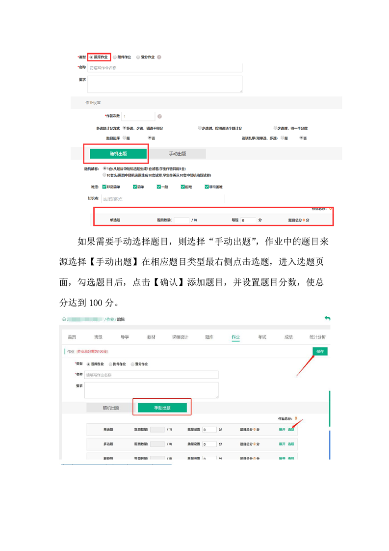The width and height of the screenshot is (389, 551).
Task: Toggle the 一般 difficulty checkbox
Action: 158,187
